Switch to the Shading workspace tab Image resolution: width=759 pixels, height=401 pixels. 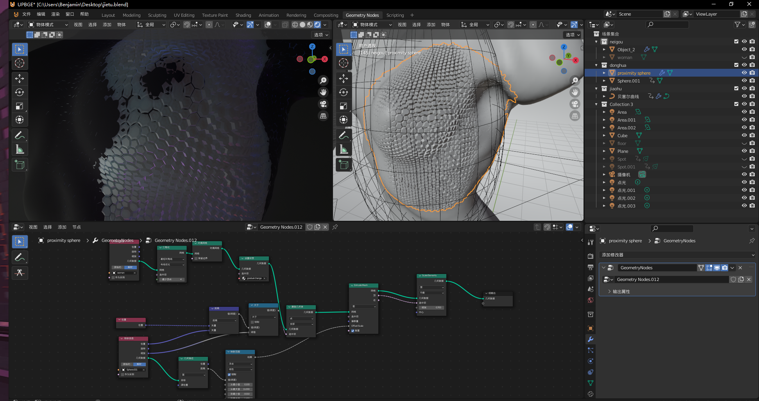[243, 15]
